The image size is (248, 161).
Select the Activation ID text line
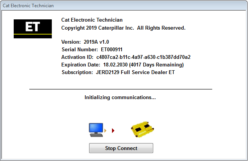[x=126, y=57]
